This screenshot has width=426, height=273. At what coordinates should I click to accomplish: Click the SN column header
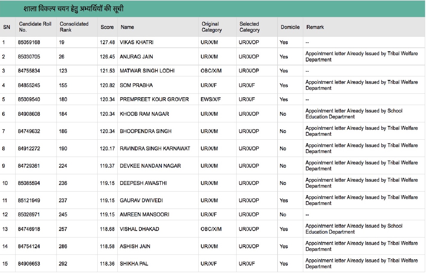point(7,27)
